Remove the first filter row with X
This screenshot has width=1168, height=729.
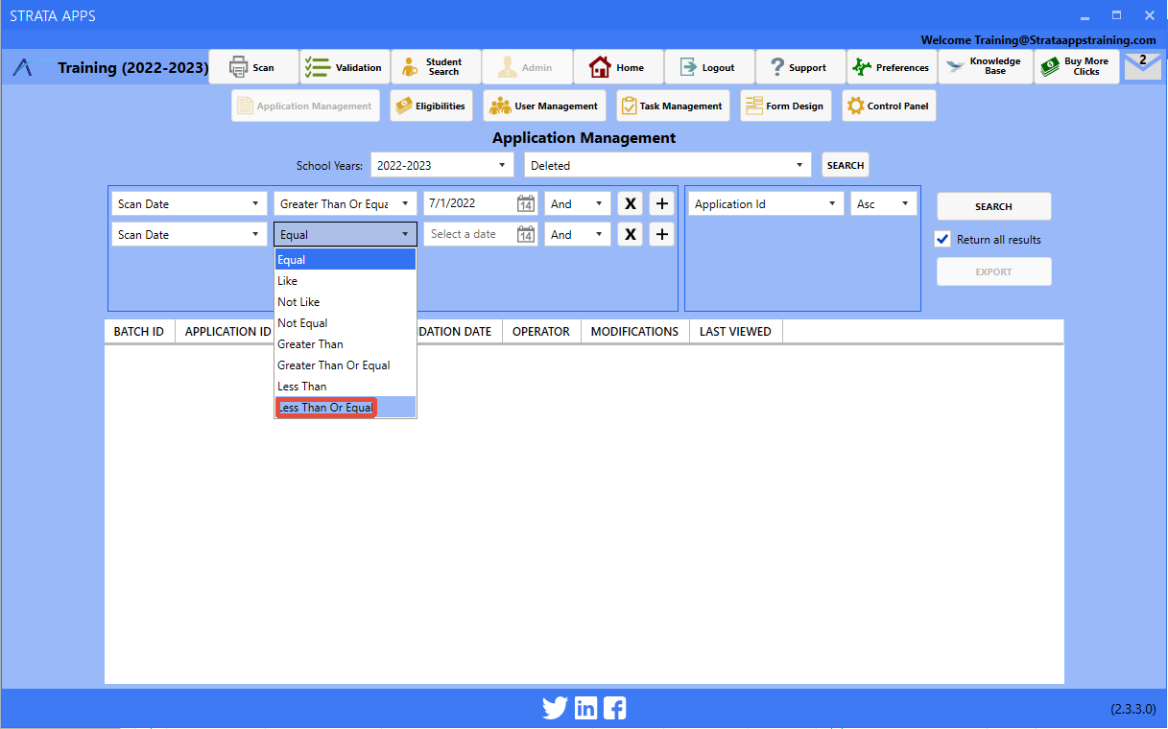coord(630,203)
